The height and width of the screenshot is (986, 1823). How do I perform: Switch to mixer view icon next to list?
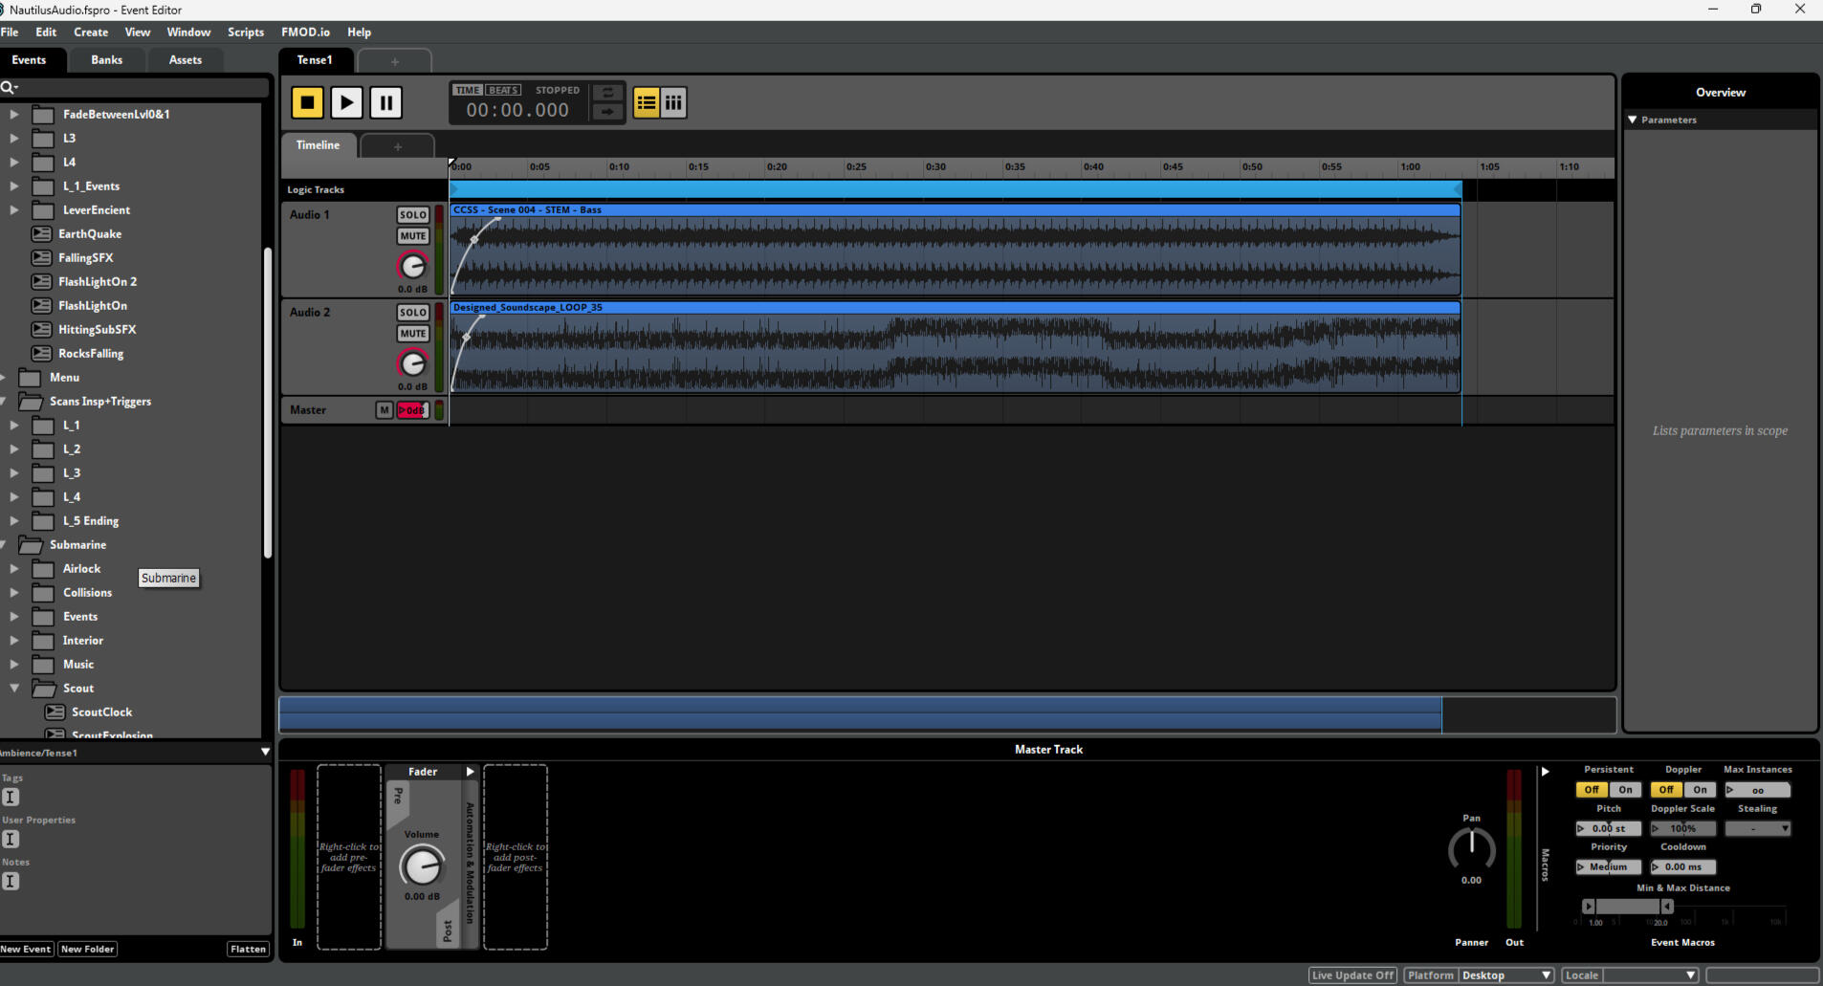673,102
